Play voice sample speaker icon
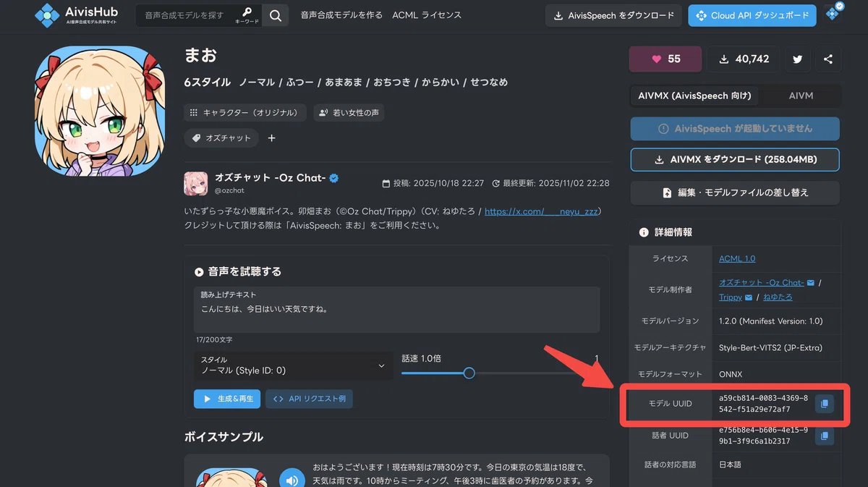 tap(292, 480)
